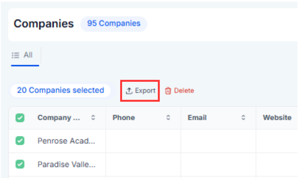
Task: Click the Export upload icon
Action: pyautogui.click(x=129, y=91)
